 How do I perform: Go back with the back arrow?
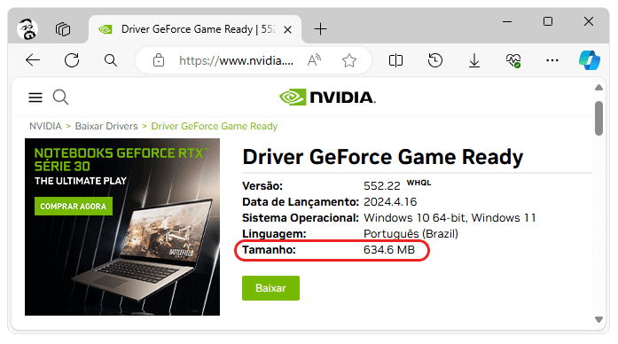33,60
